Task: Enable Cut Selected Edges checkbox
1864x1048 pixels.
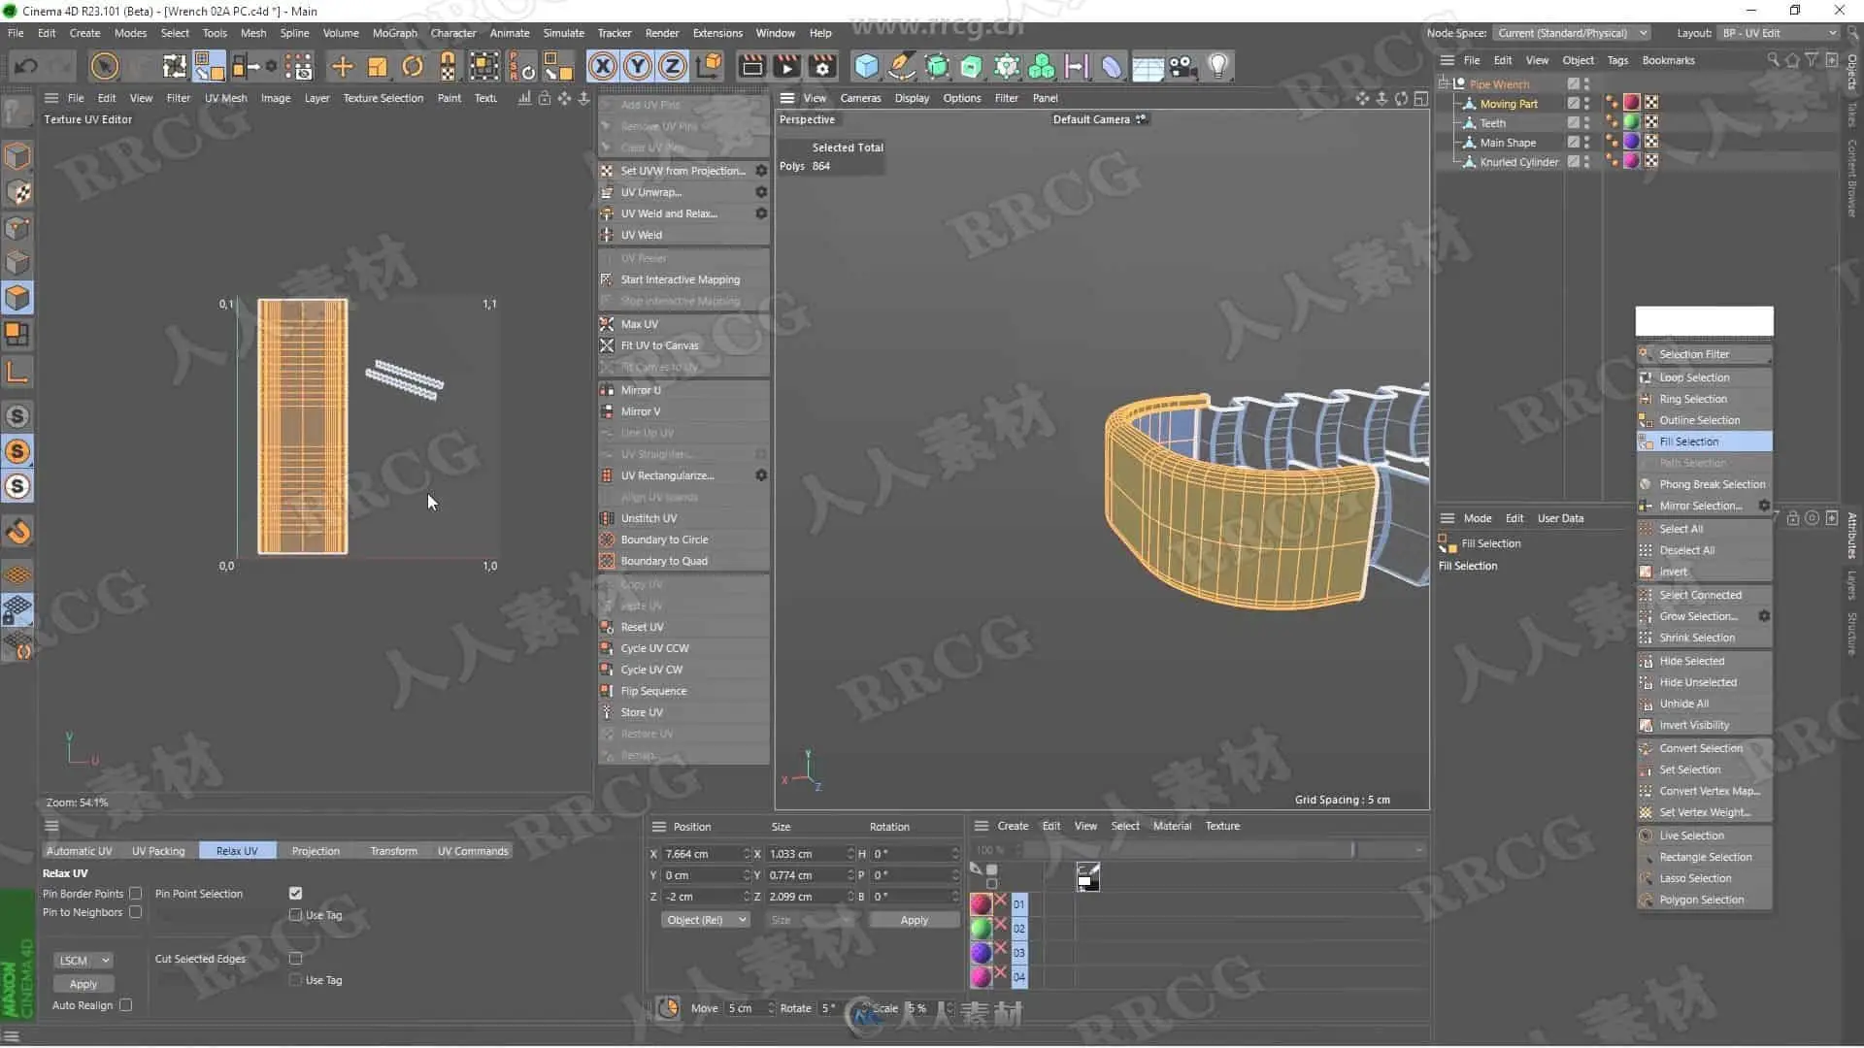Action: coord(296,959)
